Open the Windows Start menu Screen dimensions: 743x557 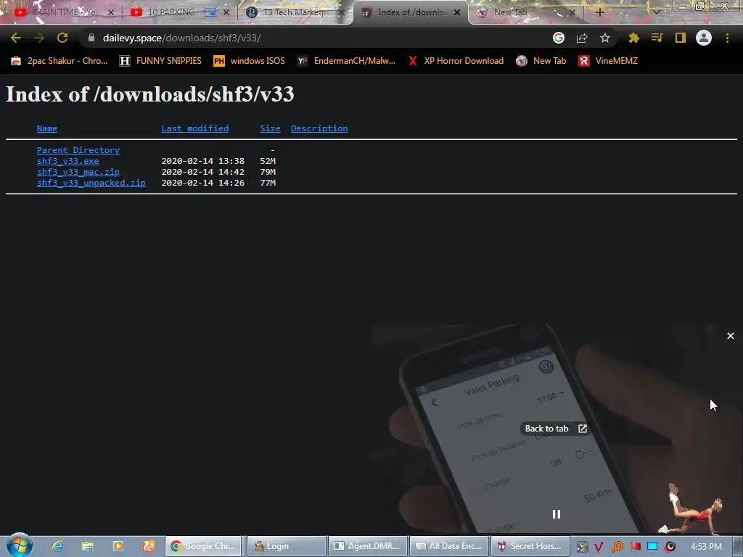click(x=20, y=545)
